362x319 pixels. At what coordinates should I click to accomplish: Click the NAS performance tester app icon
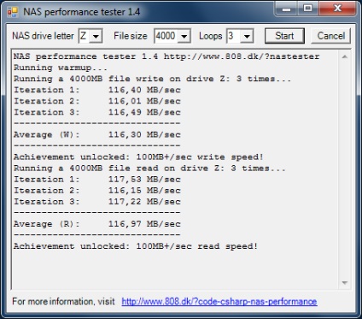coord(13,12)
